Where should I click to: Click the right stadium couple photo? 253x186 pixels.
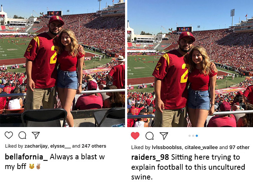190,64
